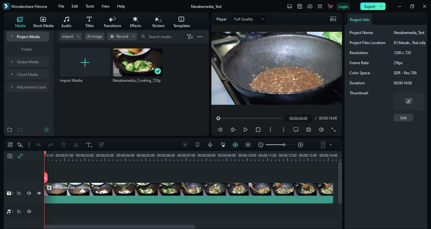Click the delete trash icon in timeline toolbar
Viewport: 431px width, 229px height.
(63, 145)
